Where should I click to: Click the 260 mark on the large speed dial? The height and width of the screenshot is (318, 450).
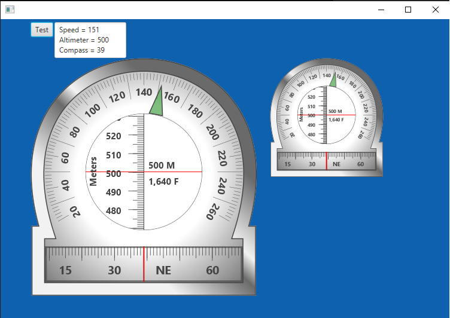pos(212,212)
